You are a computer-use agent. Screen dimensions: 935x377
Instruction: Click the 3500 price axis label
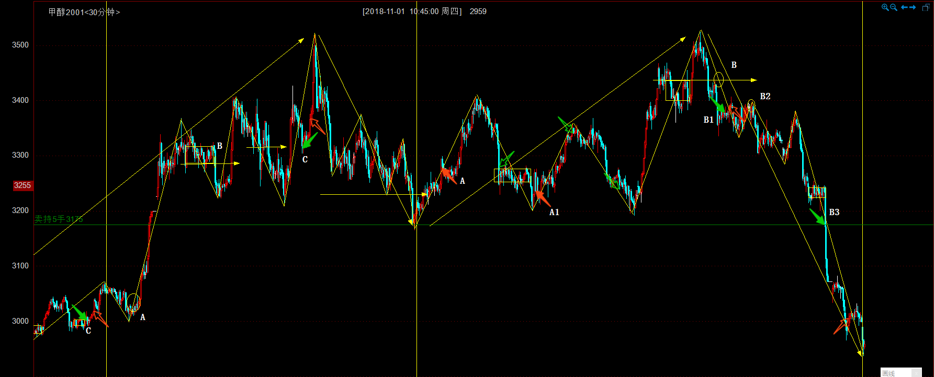(x=20, y=45)
